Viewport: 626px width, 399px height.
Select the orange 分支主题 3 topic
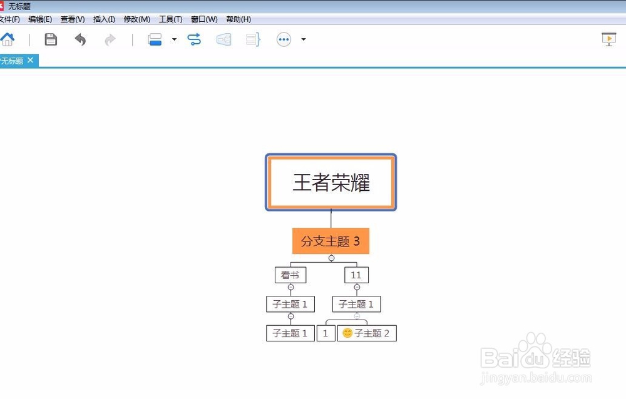click(331, 241)
